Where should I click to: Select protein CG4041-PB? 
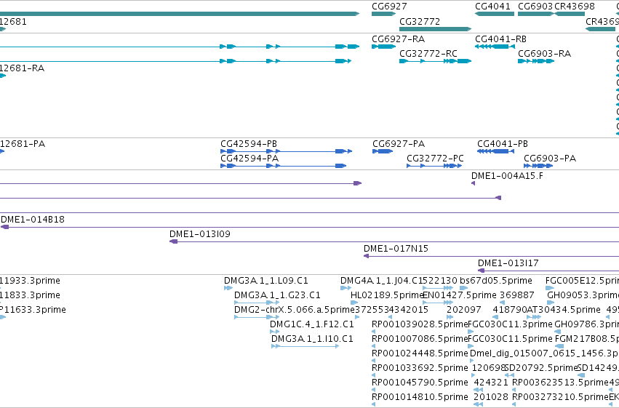point(496,151)
